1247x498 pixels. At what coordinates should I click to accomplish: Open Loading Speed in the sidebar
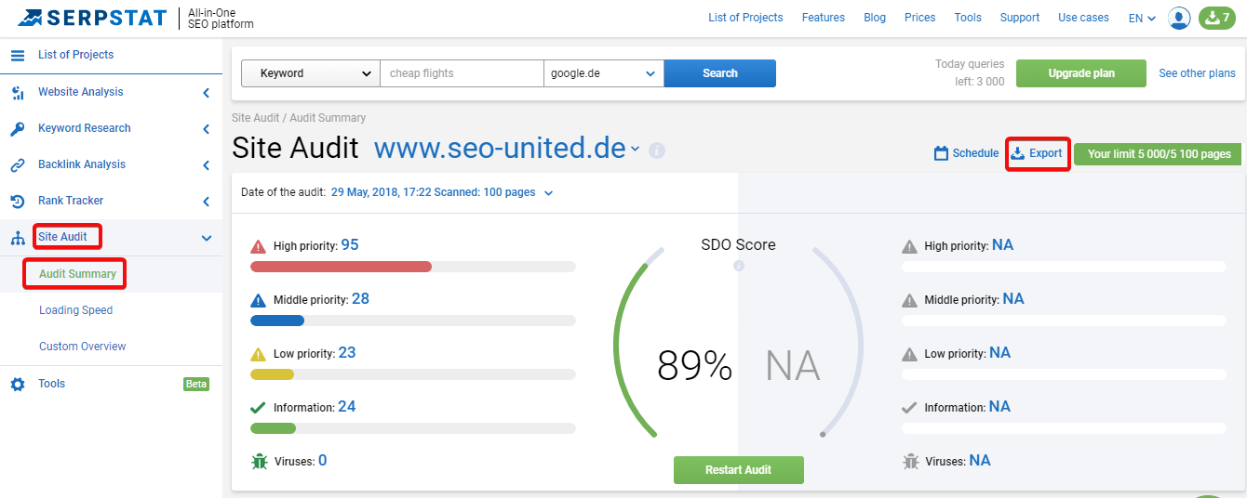click(x=75, y=310)
